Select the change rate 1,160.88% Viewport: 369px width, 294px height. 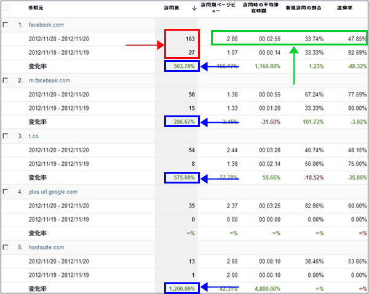click(268, 66)
